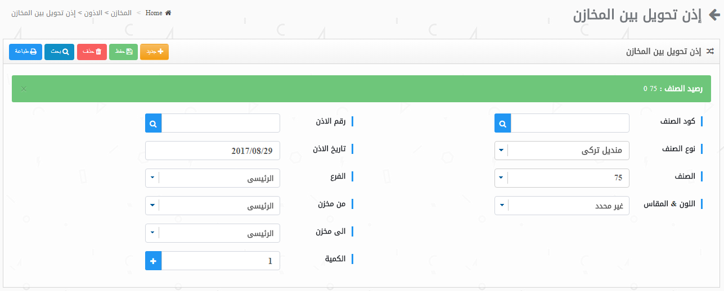This screenshot has height=291, width=724.
Task: Dismiss the green رصيد الصنف alert
Action: click(24, 89)
